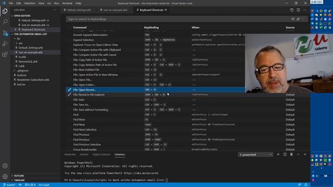Open Explorer more actions ellipsis
Image resolution: width=333 pixels, height=187 pixels.
pyautogui.click(x=55, y=10)
